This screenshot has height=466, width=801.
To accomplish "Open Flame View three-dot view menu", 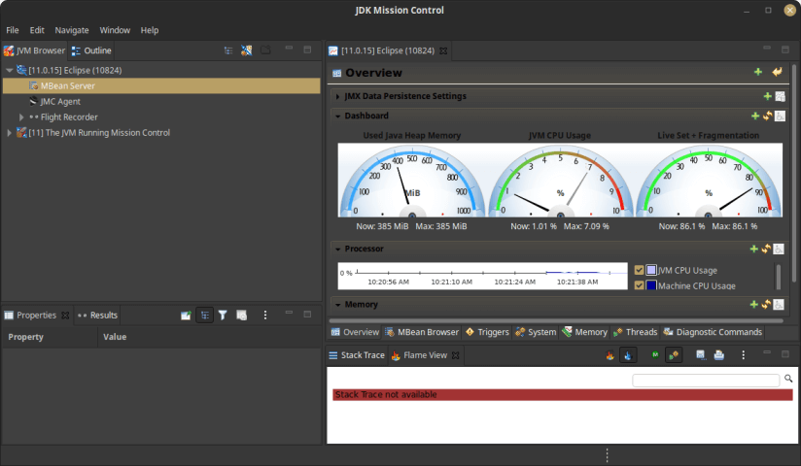I will coord(744,355).
